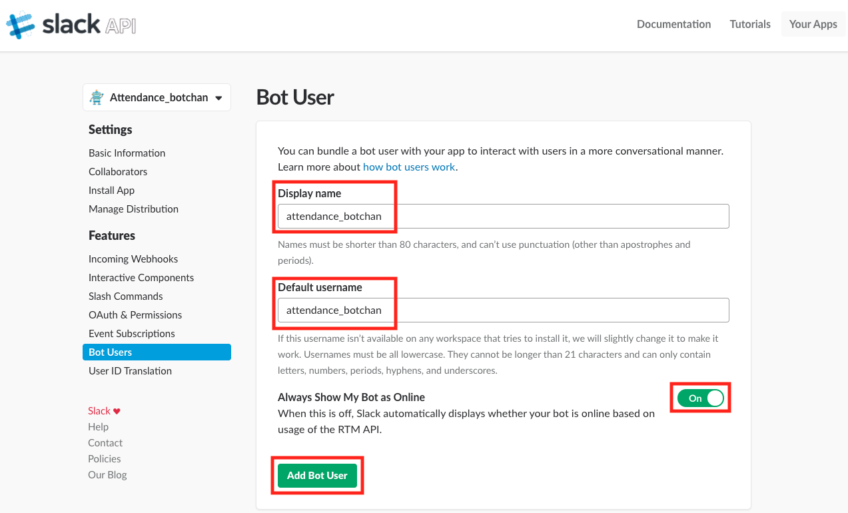
Task: Click the Attendance_botchan robot app icon
Action: [97, 97]
